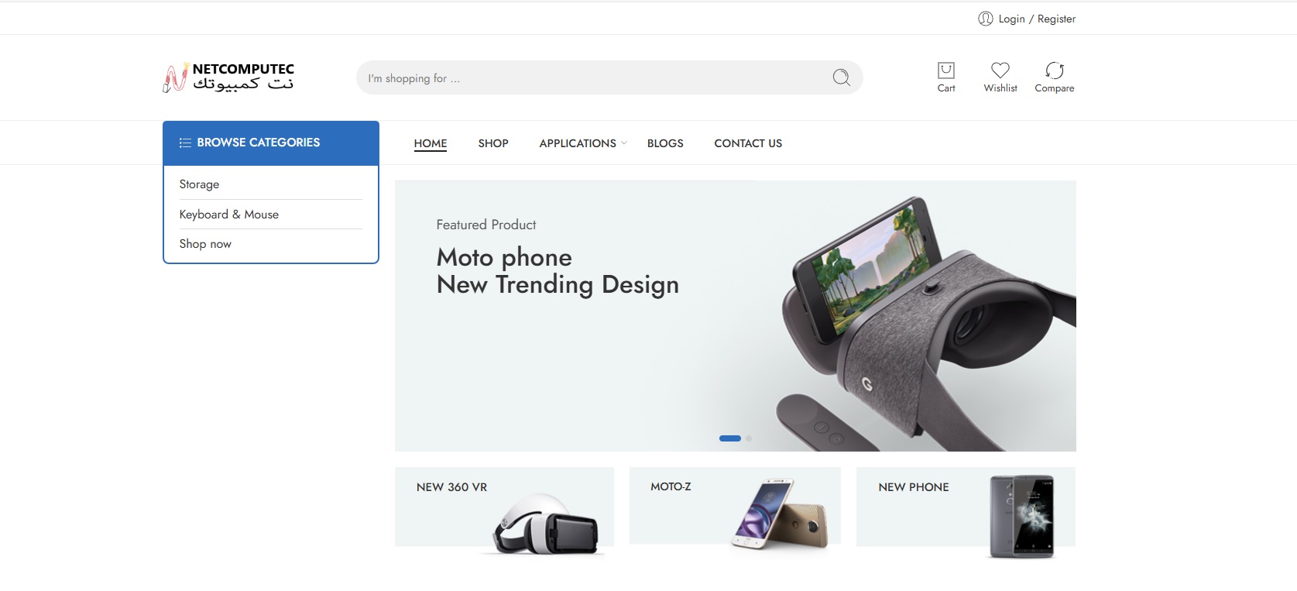
Task: Collapse the Browse Categories panel
Action: 270,143
